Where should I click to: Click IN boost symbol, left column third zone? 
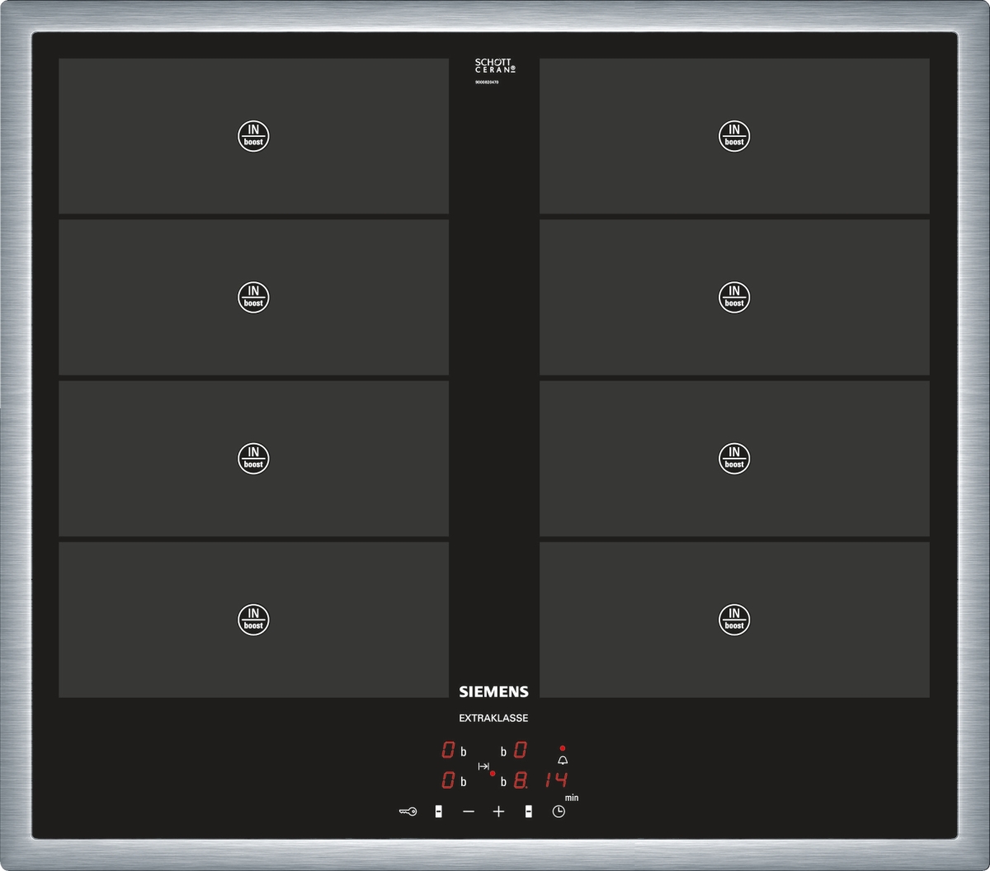(x=253, y=459)
